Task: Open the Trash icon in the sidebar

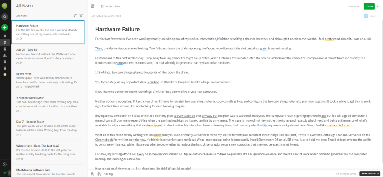Action: (x=5, y=68)
